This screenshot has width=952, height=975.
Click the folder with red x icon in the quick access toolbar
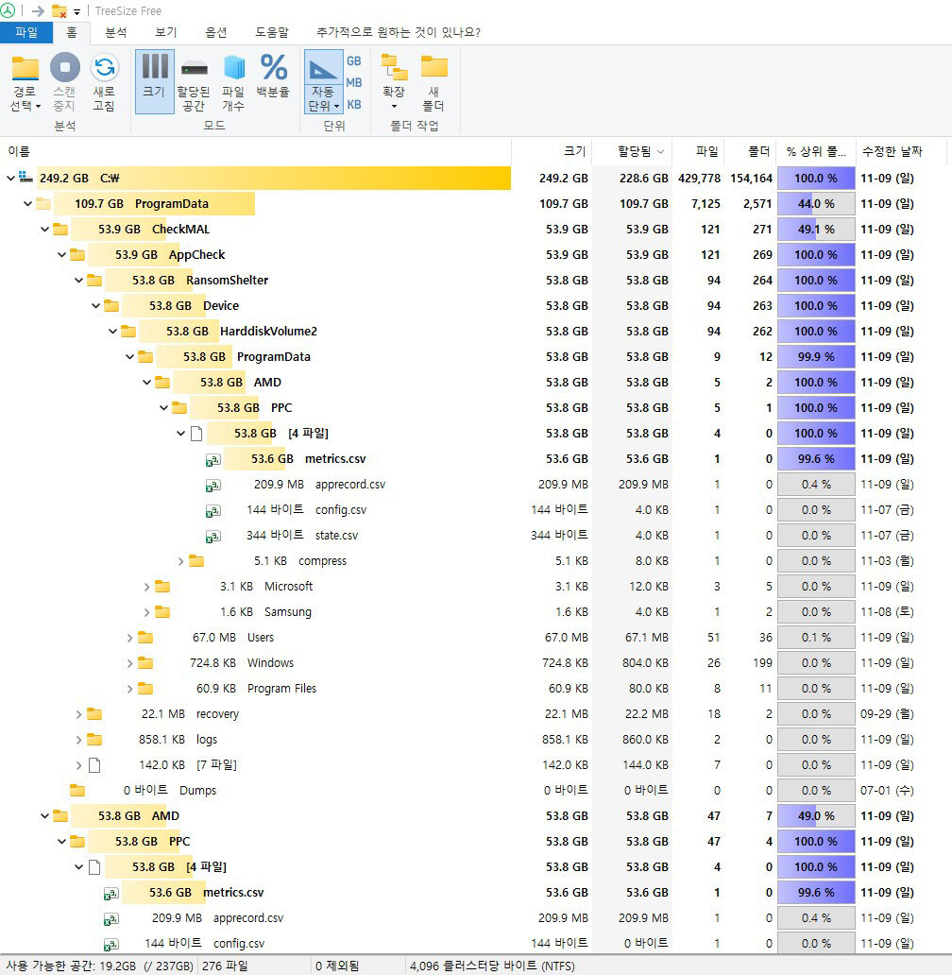coord(59,11)
